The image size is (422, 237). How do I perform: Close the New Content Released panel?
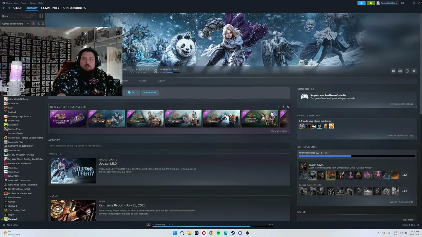(x=288, y=107)
